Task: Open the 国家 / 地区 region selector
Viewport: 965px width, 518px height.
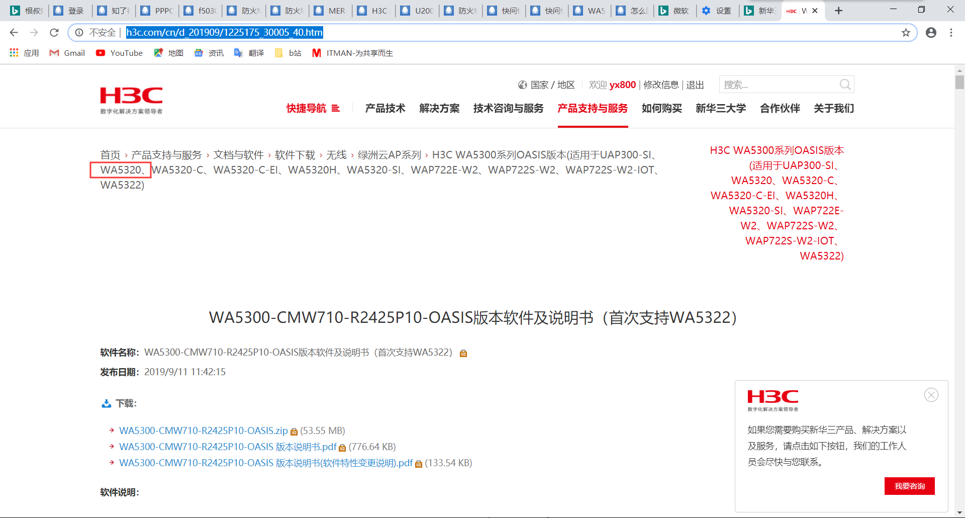Action: [x=552, y=85]
